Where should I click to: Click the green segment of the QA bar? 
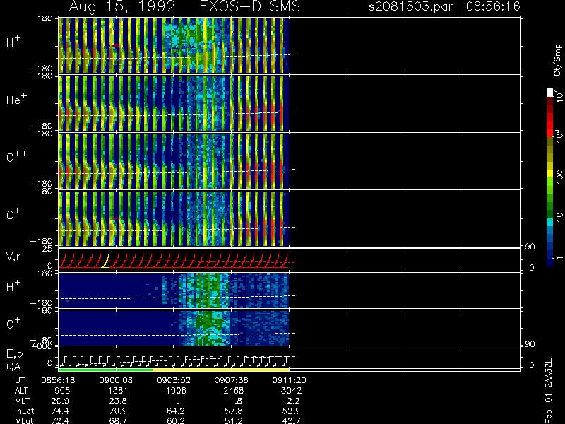[x=105, y=370]
